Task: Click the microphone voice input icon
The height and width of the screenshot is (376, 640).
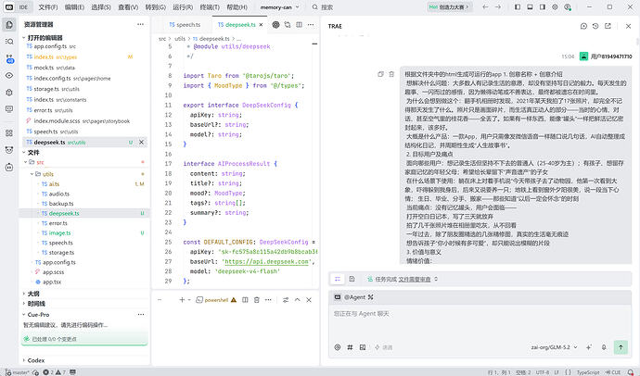Action: click(604, 347)
